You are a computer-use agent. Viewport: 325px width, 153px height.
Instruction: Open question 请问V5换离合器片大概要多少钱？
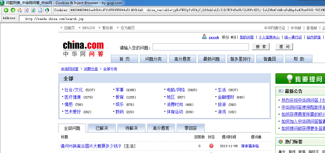[91, 146]
